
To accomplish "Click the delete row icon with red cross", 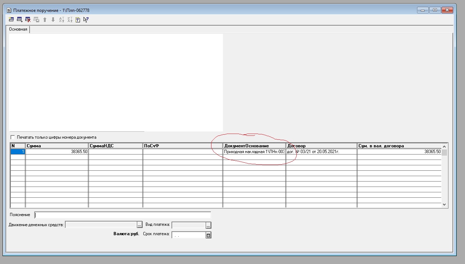I will (28, 20).
